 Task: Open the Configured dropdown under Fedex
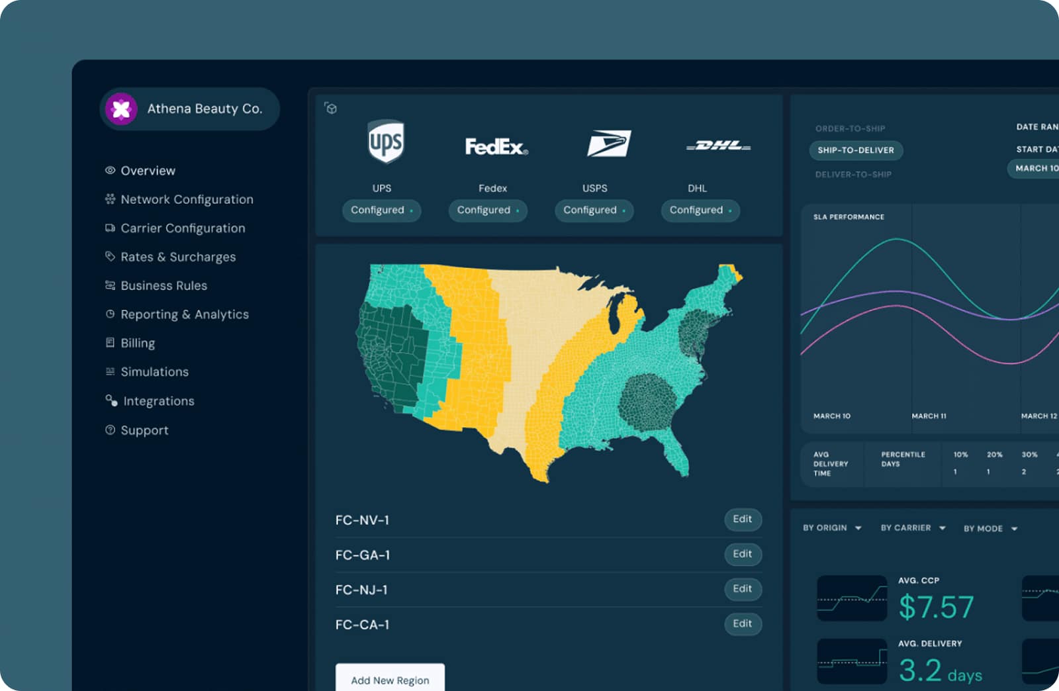point(488,210)
